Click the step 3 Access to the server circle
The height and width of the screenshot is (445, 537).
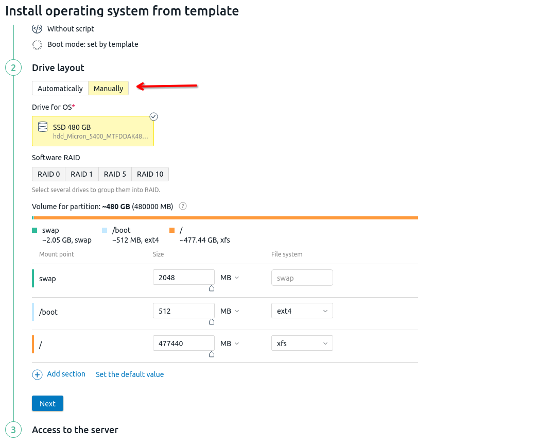click(13, 430)
